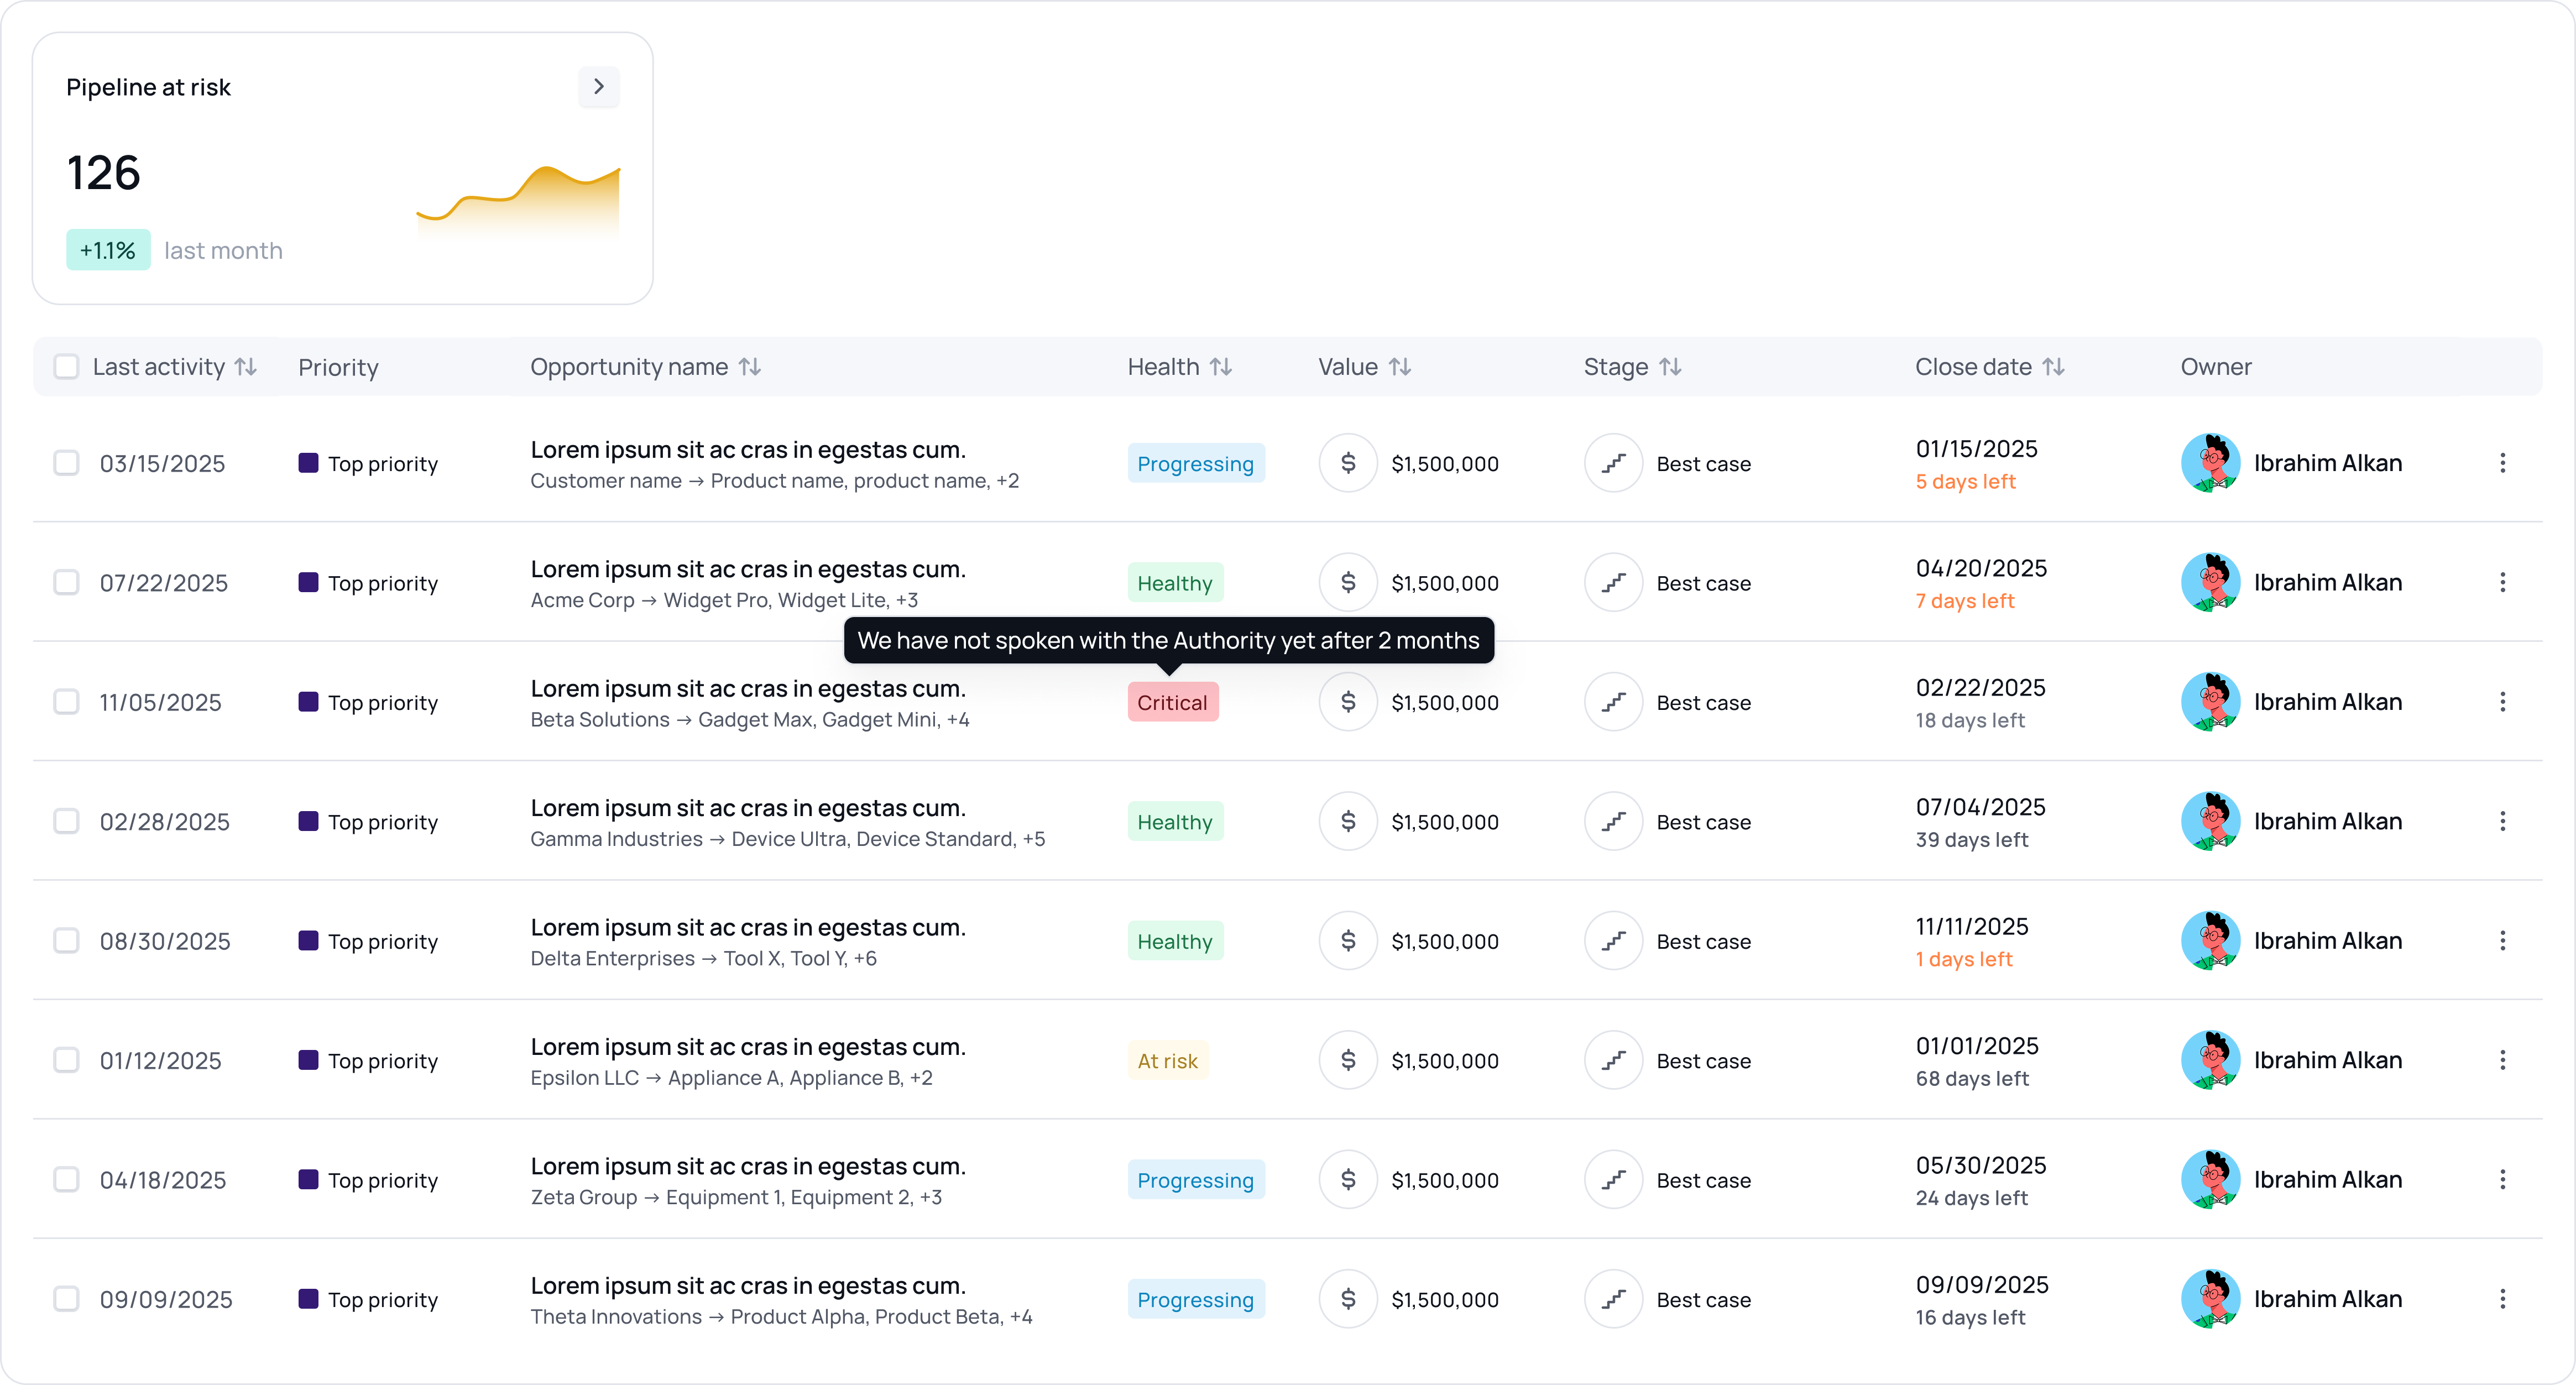Click stage stairs icon in Zeta Group row
The image size is (2576, 1385).
(1613, 1180)
